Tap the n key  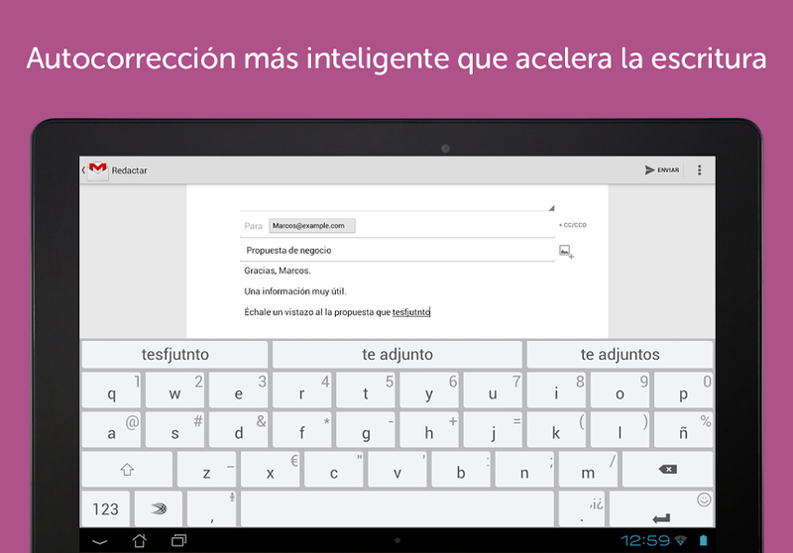pyautogui.click(x=524, y=470)
